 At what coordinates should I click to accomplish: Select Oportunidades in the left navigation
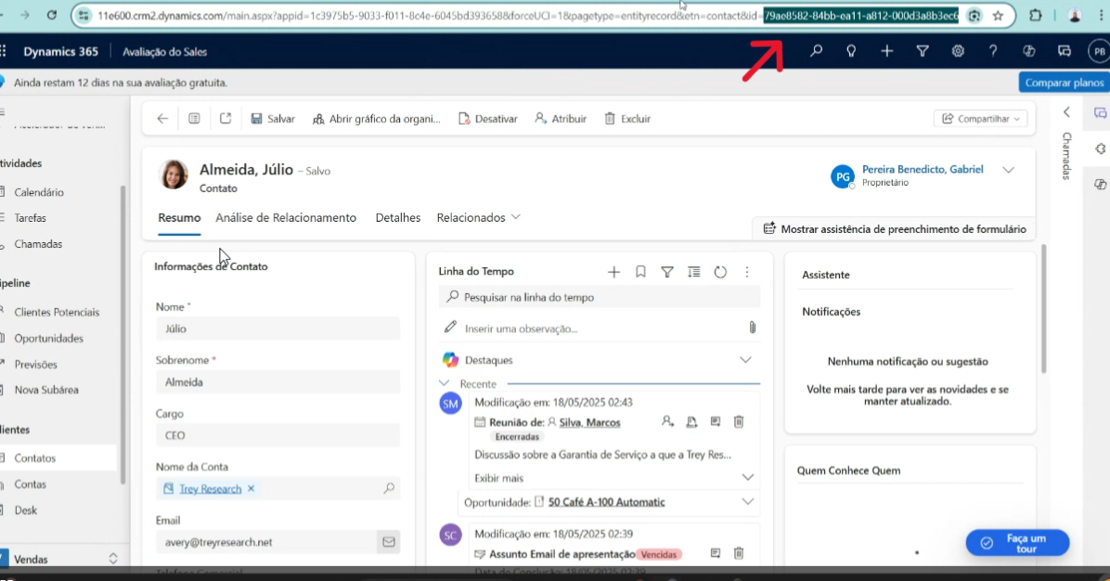[48, 339]
